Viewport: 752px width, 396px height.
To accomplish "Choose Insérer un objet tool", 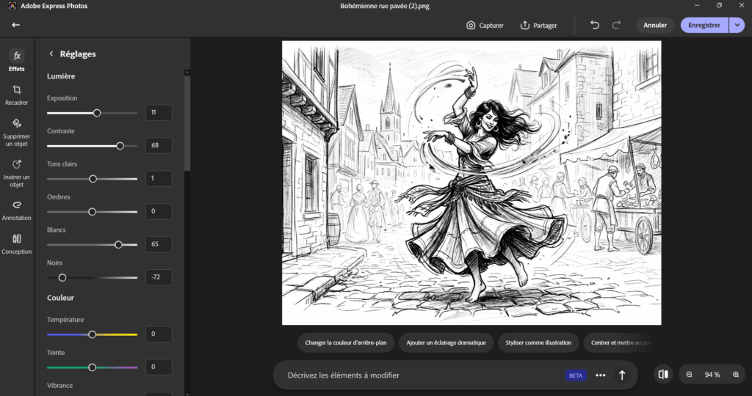I will [x=16, y=173].
